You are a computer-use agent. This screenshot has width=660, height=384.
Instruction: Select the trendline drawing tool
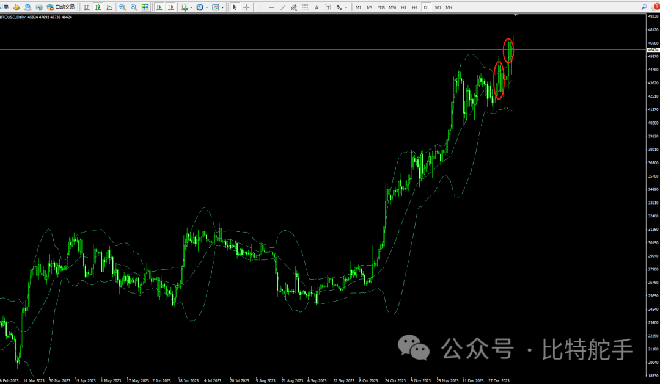pos(283,7)
